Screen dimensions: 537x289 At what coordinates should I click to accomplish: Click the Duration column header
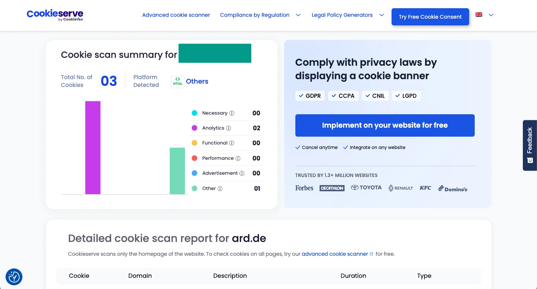[x=353, y=276]
